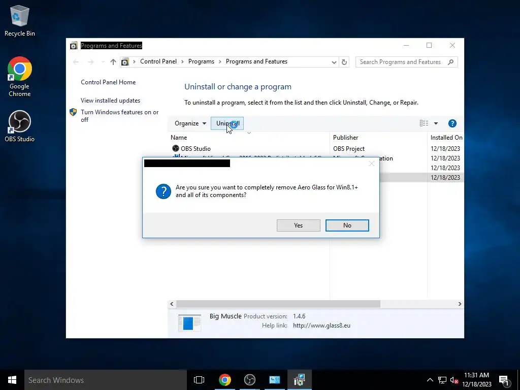Image resolution: width=520 pixels, height=390 pixels.
Task: Click the OBS Project publisher cell
Action: [x=349, y=149]
